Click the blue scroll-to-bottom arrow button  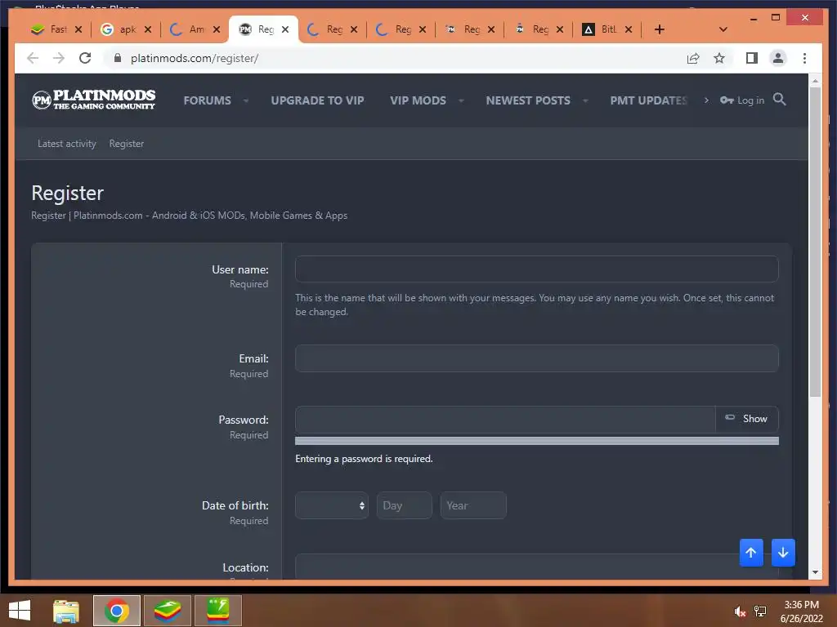(783, 553)
